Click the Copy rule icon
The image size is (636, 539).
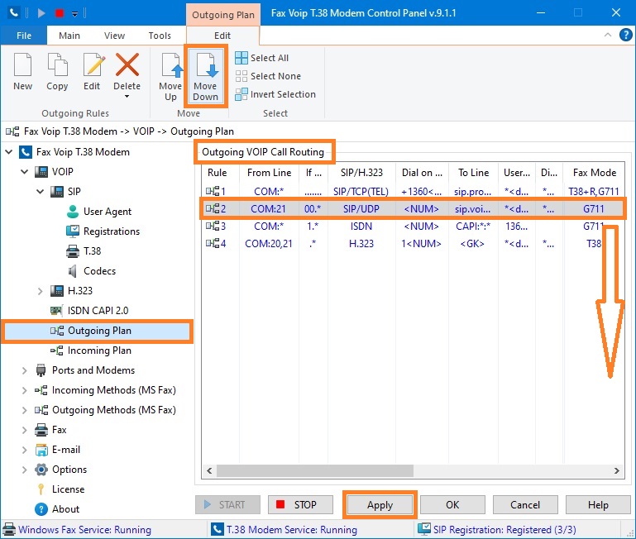point(57,64)
